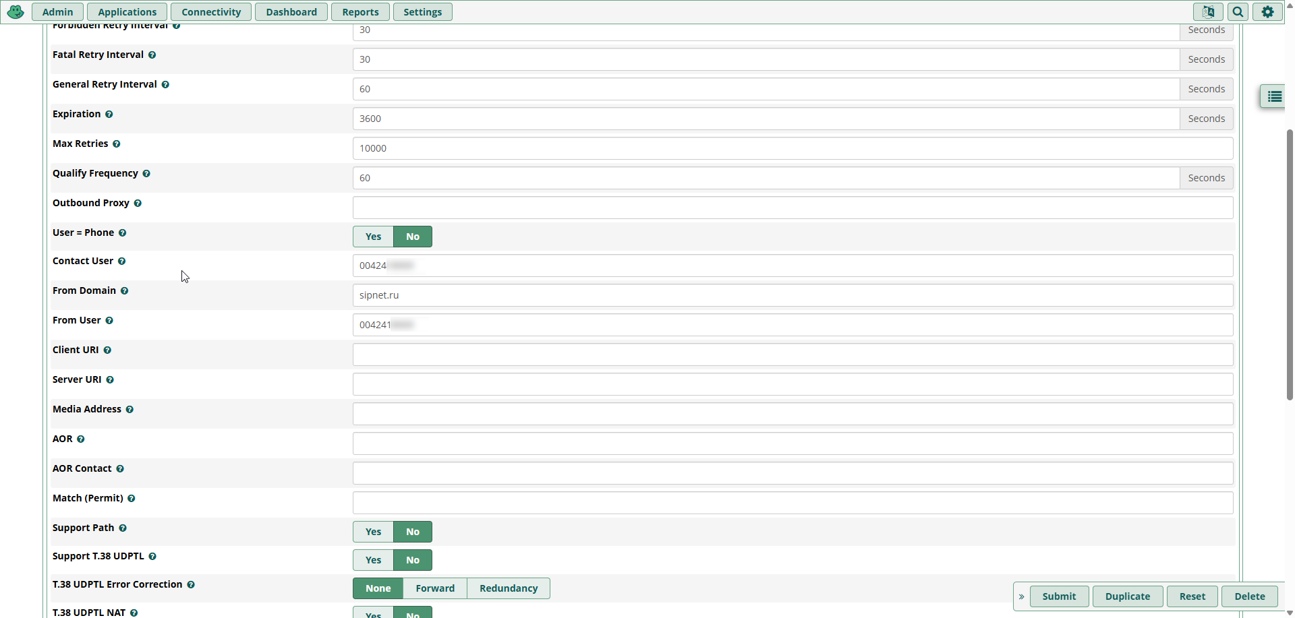
Task: Click the From Domain field showing sipnet.ru
Action: click(793, 295)
